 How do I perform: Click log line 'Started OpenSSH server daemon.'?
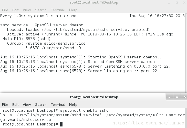(78, 62)
